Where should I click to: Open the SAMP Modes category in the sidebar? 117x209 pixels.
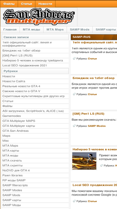[12, 190]
